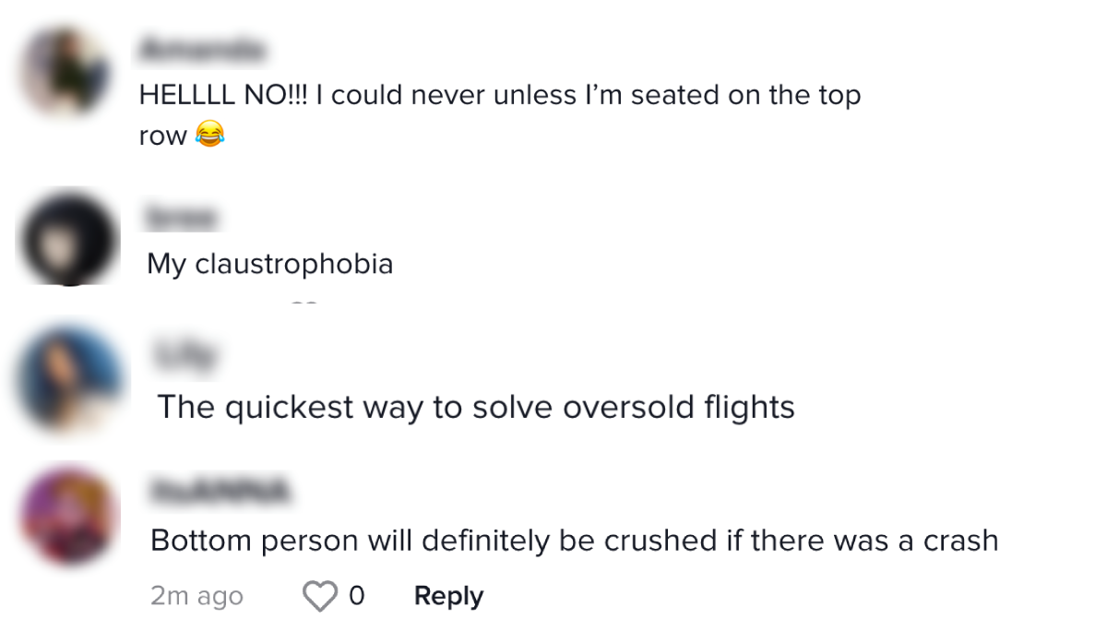This screenshot has height=631, width=1107.
Task: Select the 'Bottom person will definitely be crushed' text
Action: pyautogui.click(x=574, y=541)
